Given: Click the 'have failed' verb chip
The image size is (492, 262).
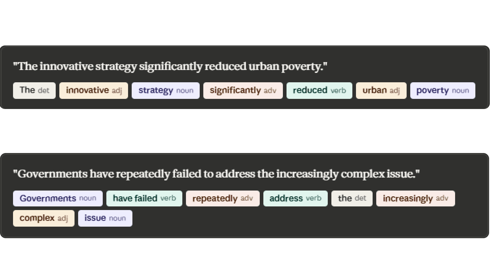Looking at the screenshot, I should click(144, 198).
